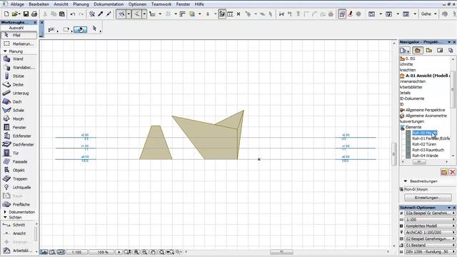
Task: Collapse the Planung section in toolbox
Action: point(5,51)
